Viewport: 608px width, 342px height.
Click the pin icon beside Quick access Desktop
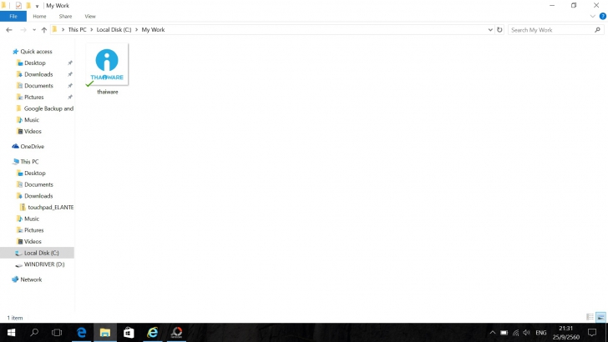(70, 63)
